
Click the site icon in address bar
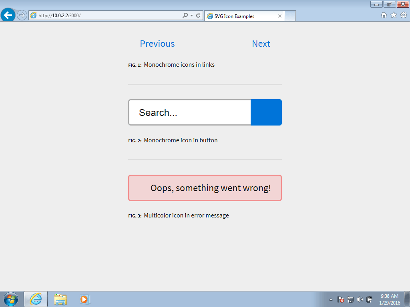(x=34, y=16)
